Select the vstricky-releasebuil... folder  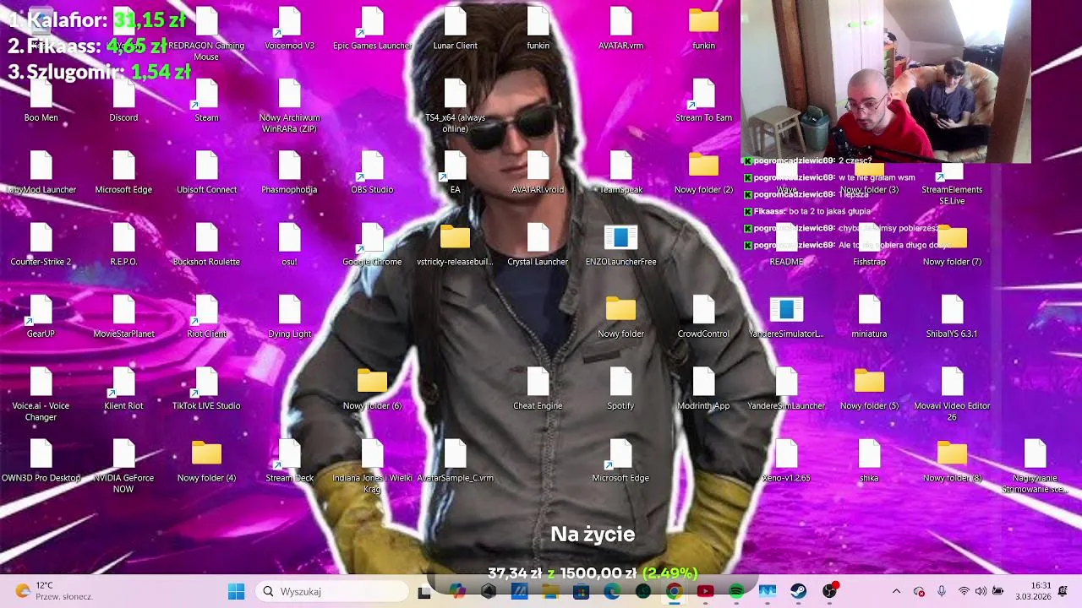(455, 244)
